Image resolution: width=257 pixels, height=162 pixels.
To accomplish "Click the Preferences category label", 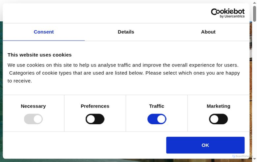I will point(95,106).
